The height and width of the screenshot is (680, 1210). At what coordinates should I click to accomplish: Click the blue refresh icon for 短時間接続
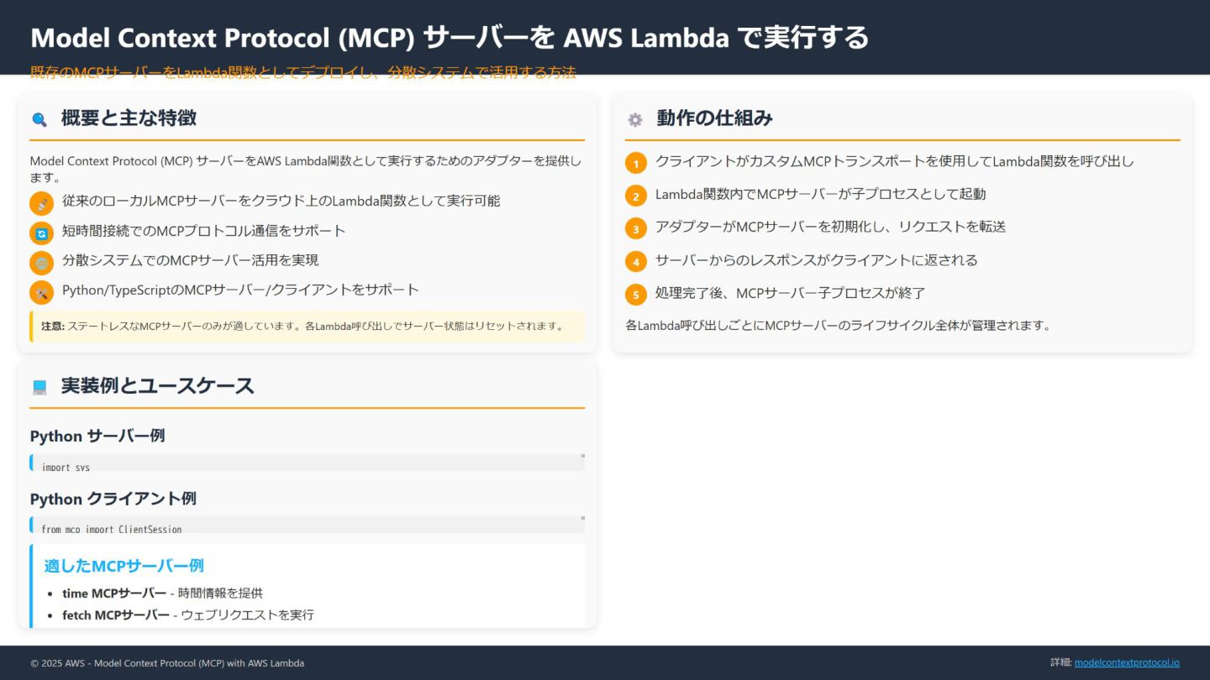click(41, 233)
